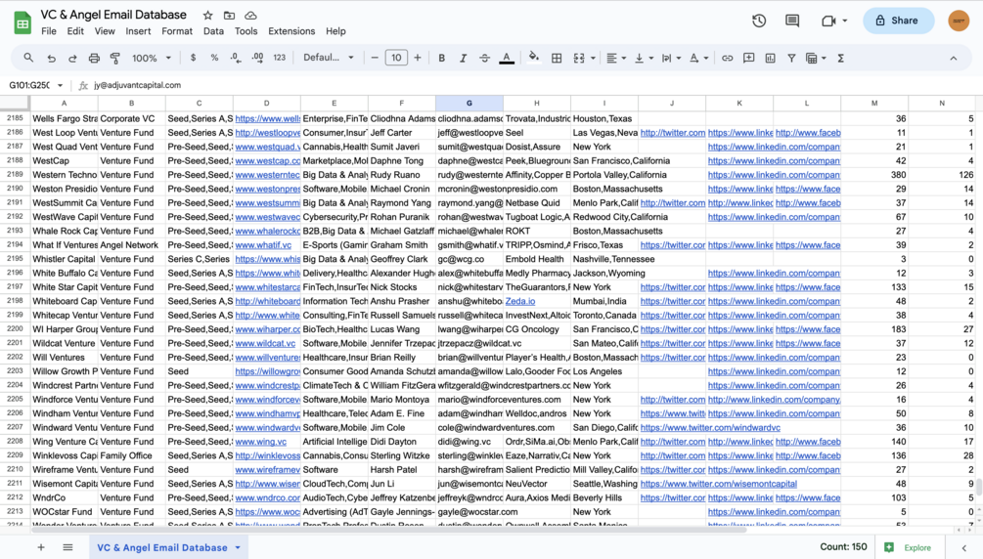Screen dimensions: 983x559
Task: Toggle strikethrough formatting
Action: tap(484, 58)
